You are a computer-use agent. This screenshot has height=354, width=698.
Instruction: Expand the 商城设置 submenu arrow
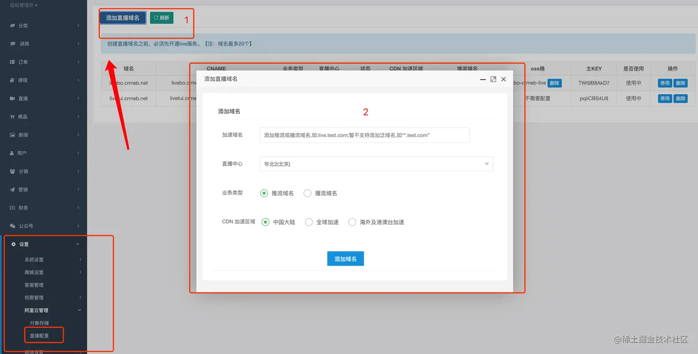80,272
